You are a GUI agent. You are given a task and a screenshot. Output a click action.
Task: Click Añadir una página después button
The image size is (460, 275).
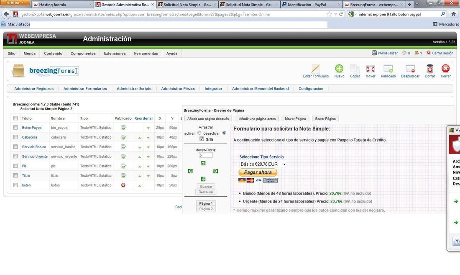[208, 118]
